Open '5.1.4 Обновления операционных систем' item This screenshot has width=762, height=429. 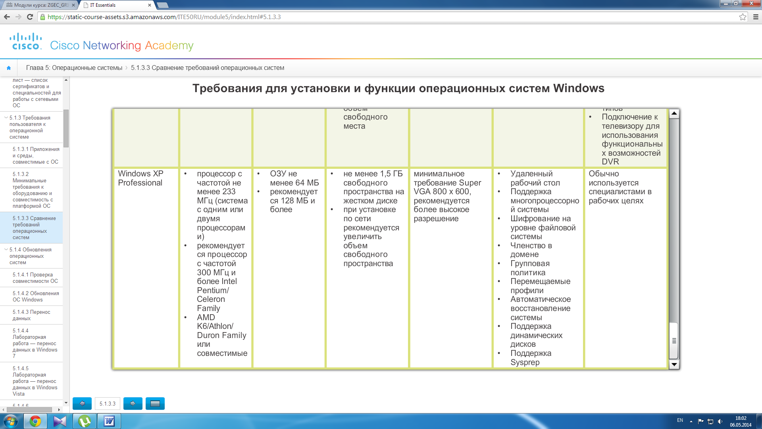coord(31,256)
